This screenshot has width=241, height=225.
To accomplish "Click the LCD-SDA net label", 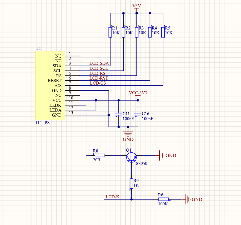I will [99, 63].
